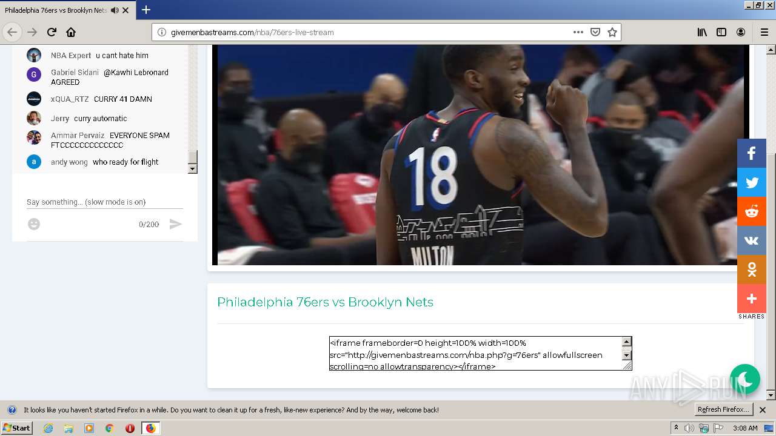Viewport: 776px width, 436px height.
Task: Click the 3:08 AM taskbar clock
Action: pos(745,428)
